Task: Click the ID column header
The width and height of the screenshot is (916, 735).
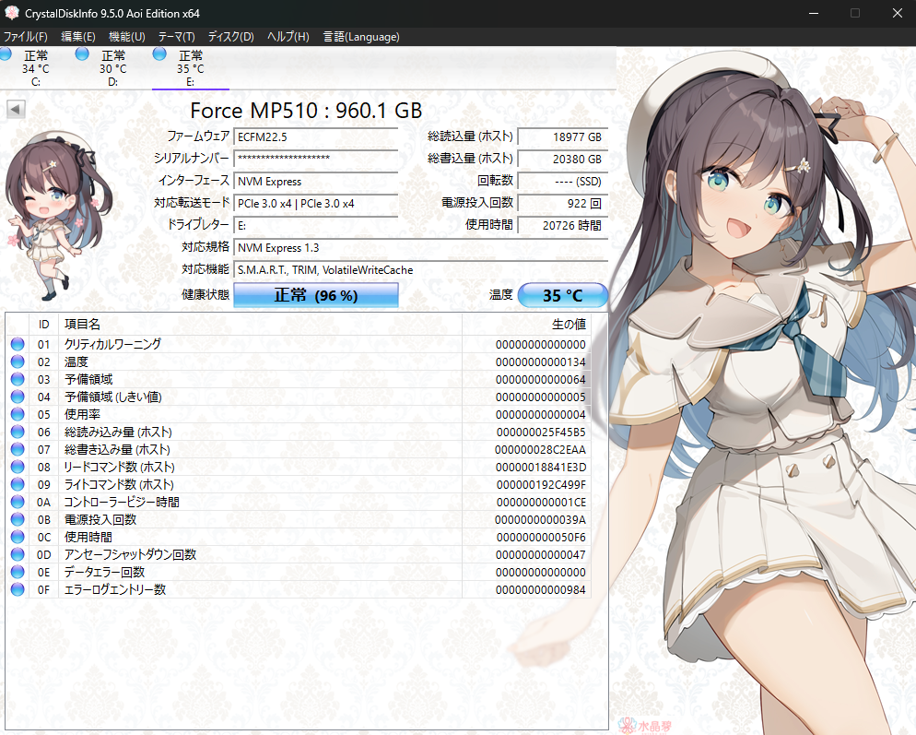Action: [x=44, y=325]
